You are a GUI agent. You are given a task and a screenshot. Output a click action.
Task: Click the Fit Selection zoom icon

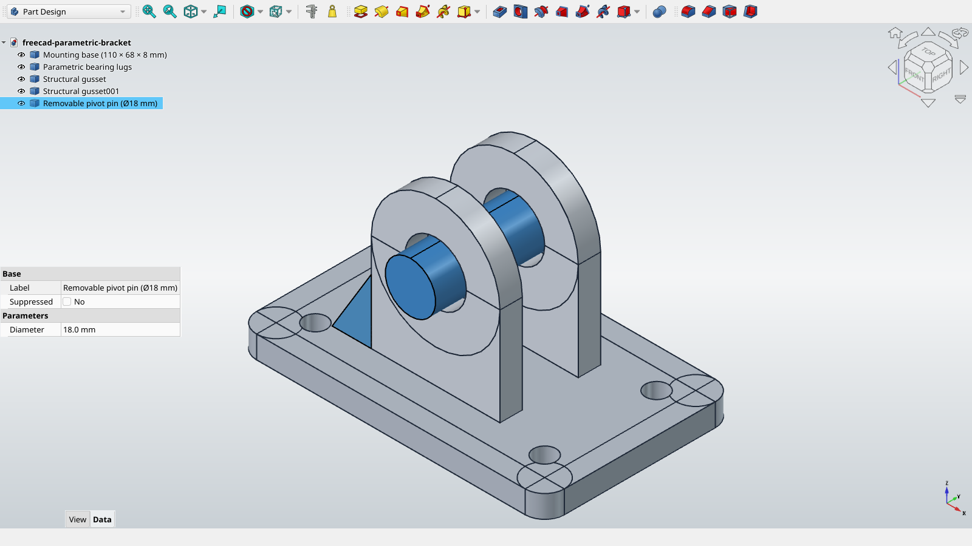[x=170, y=12]
